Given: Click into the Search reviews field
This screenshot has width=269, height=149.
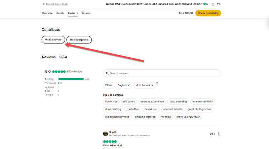Looking at the screenshot, I should [x=162, y=73].
